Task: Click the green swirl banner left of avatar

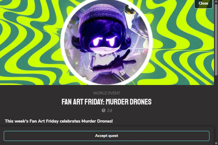Action: click(x=30, y=42)
